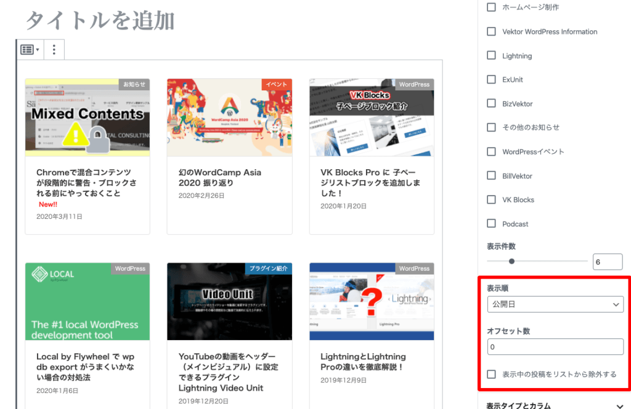
Task: Click the オフセット数 input field
Action: click(x=555, y=347)
